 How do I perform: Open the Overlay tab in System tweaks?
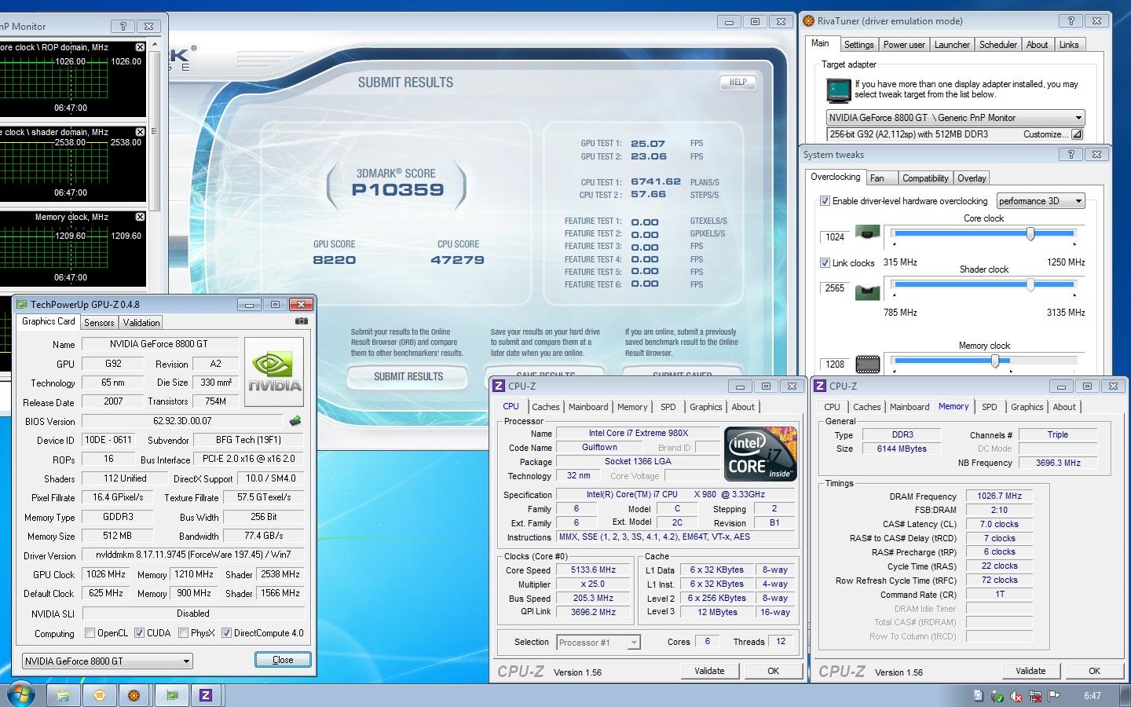(972, 178)
